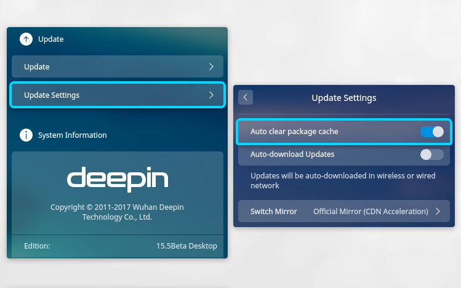The width and height of the screenshot is (461, 288).
Task: Click the Edition label
Action: 37,246
